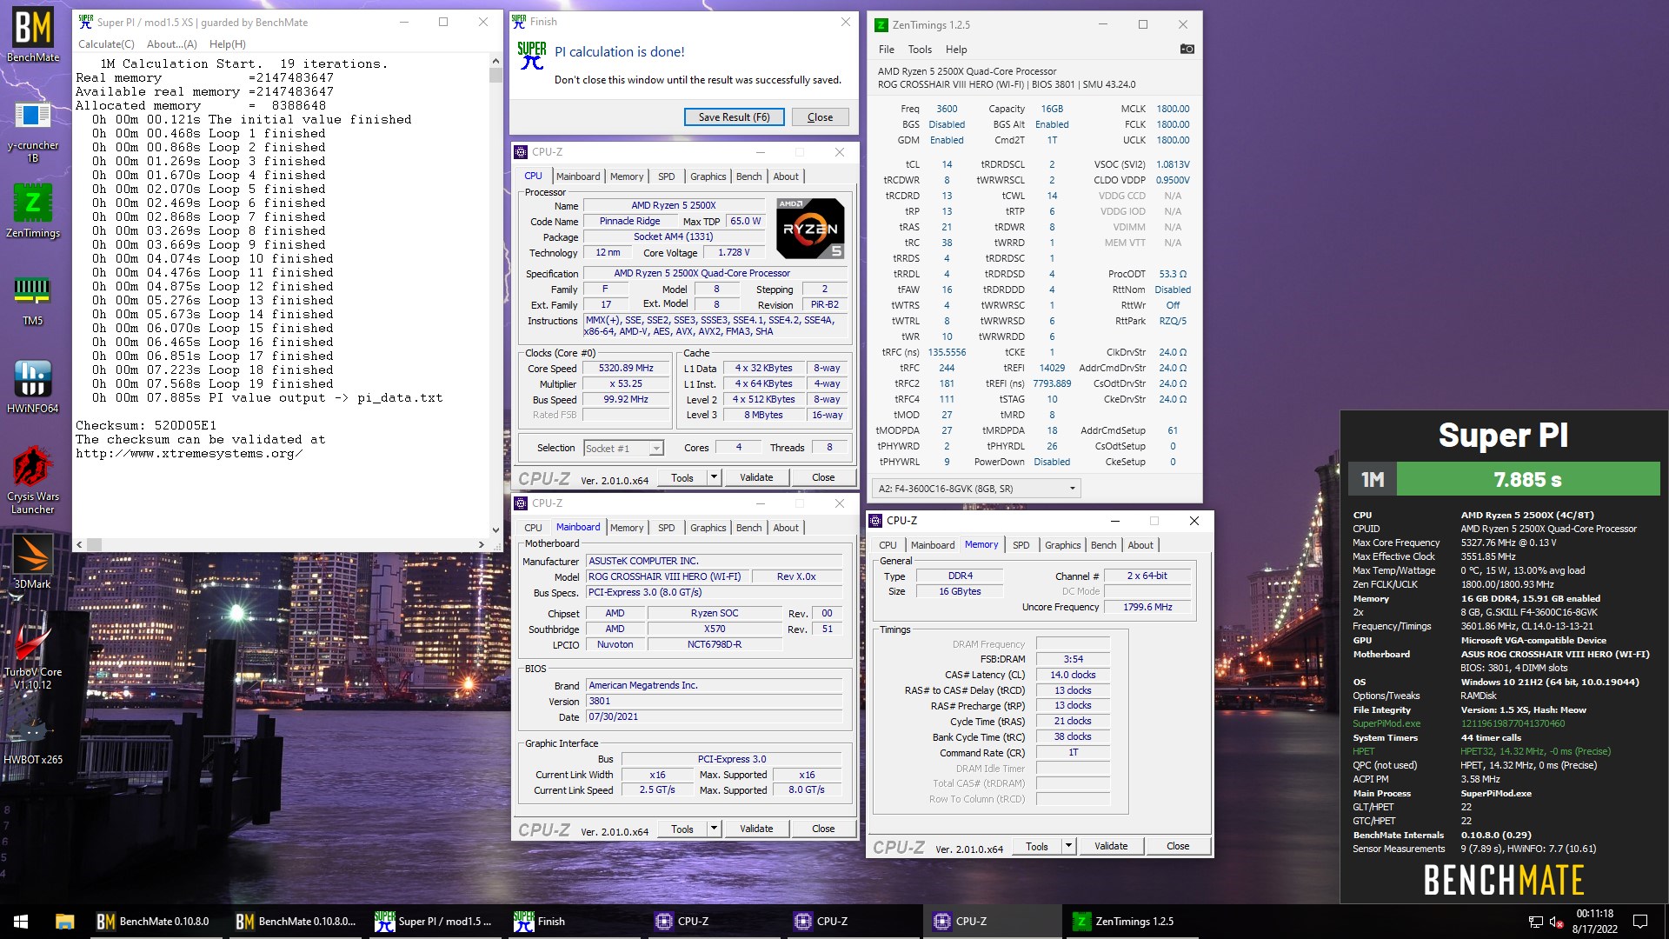Open the Crysis Wars Launcher icon
Screen dimensions: 1669x939
(x=33, y=480)
